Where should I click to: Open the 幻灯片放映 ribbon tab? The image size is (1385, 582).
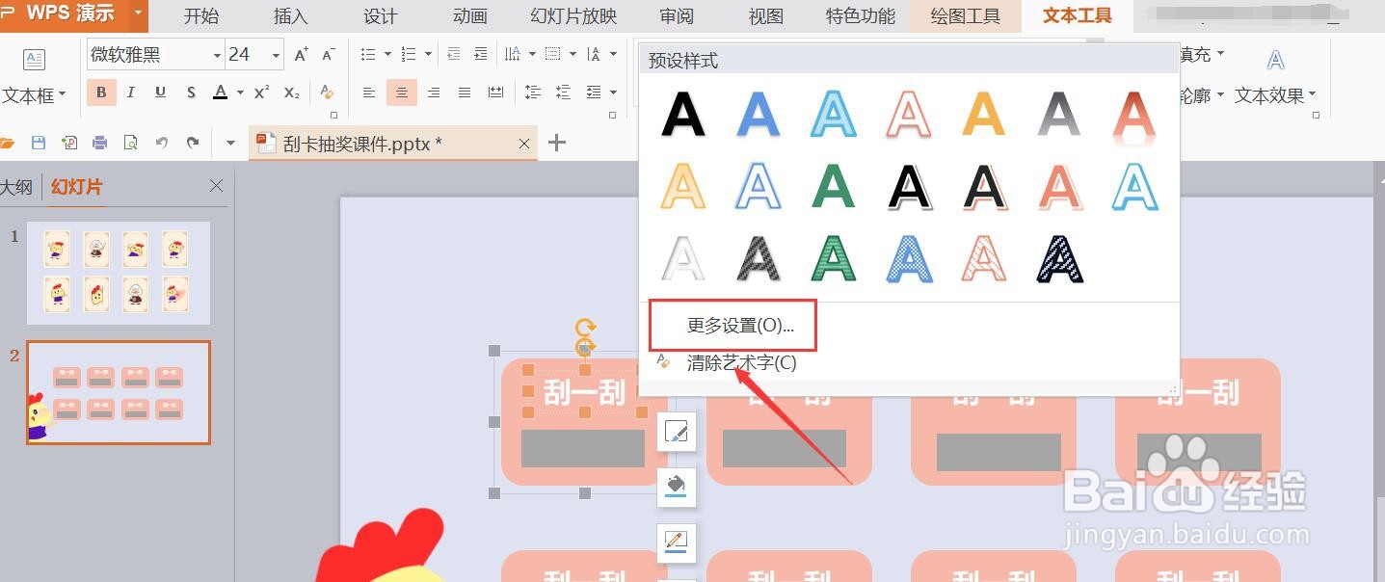(572, 15)
